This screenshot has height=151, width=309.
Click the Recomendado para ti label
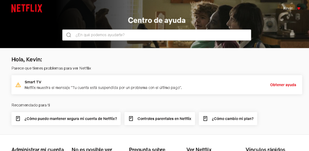point(30,105)
